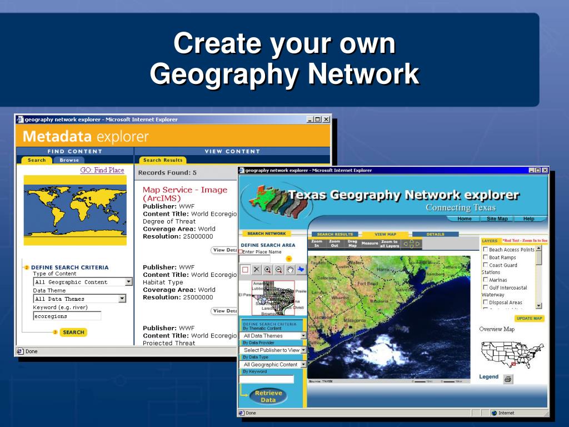Click the By Keyword input field in Texas explorer
Screen dimensions: 569x427
point(266,379)
